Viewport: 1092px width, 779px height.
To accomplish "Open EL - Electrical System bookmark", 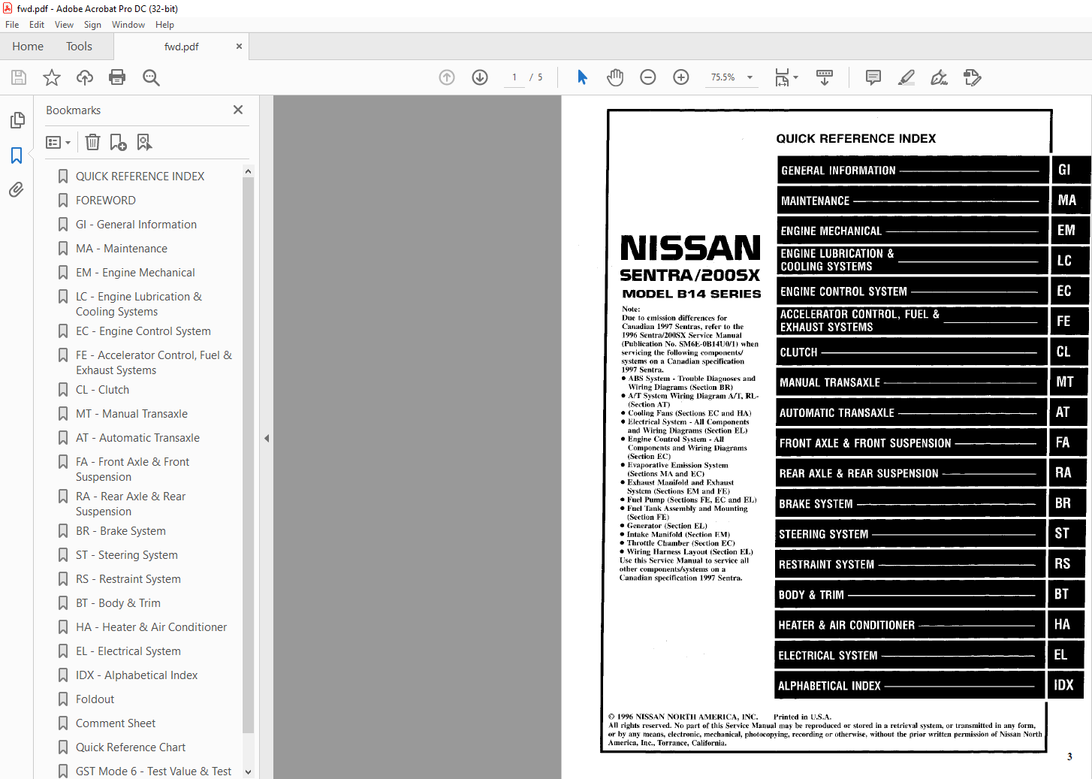I will pos(128,651).
